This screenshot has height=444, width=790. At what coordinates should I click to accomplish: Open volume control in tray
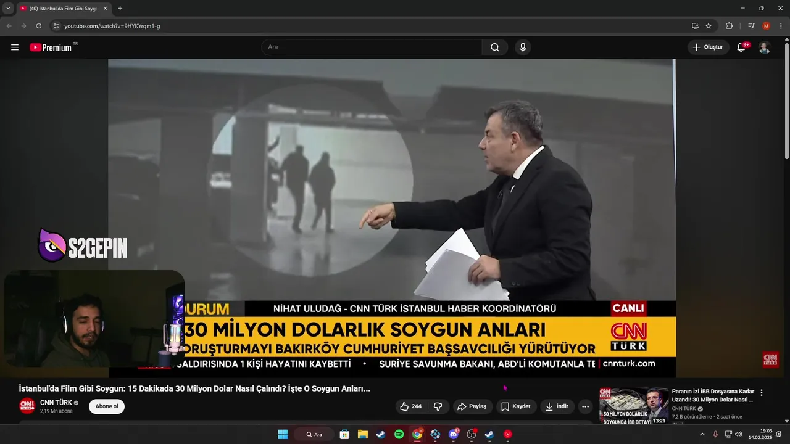[739, 434]
